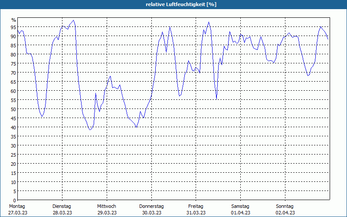Click the y-axis value 10
The width and height of the screenshot is (347, 217).
pos(13,182)
